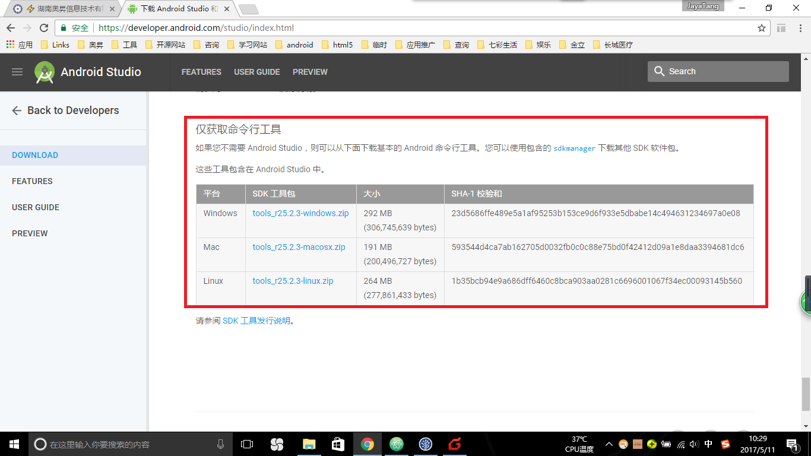Click the Chinese input mode indicator
Screen dimensions: 811x456
click(x=708, y=444)
